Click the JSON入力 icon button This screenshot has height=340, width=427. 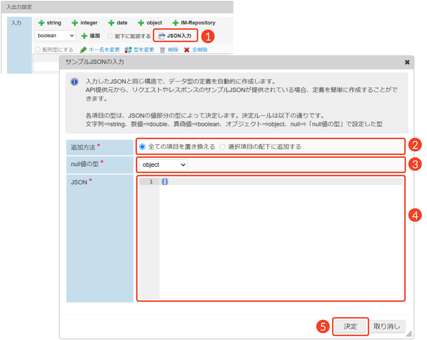tap(162, 36)
